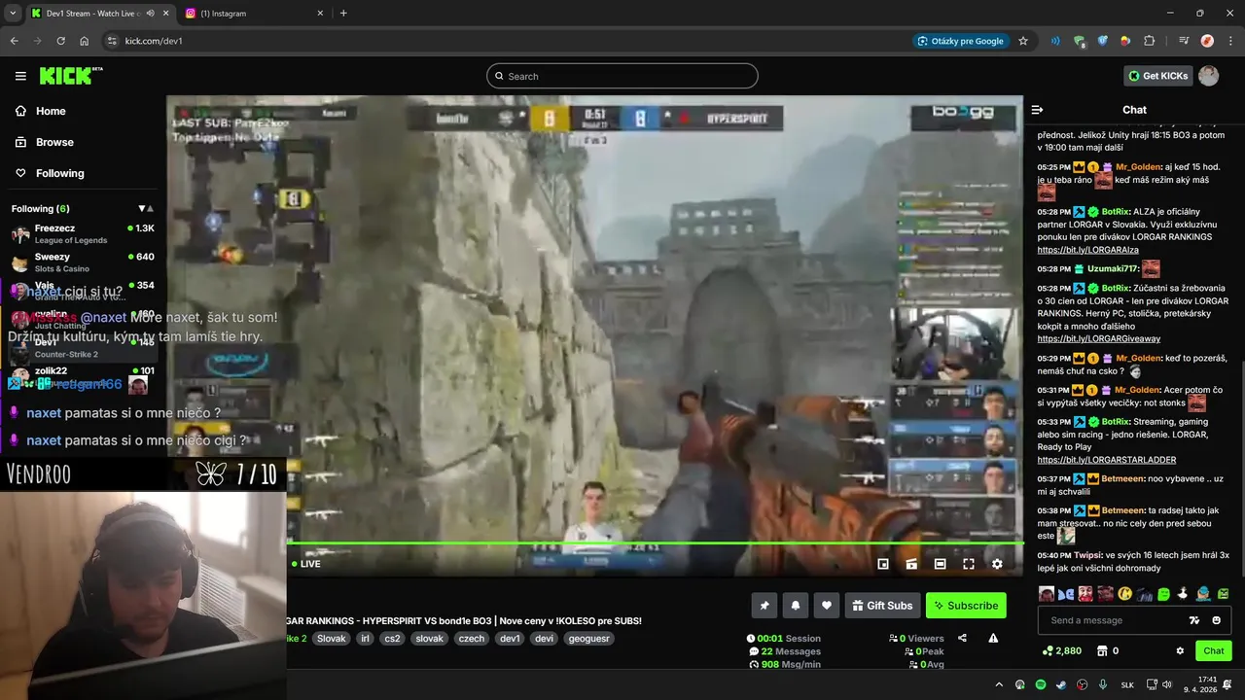The width and height of the screenshot is (1245, 700).
Task: Switch to the Instagram browser tab
Action: [x=255, y=14]
